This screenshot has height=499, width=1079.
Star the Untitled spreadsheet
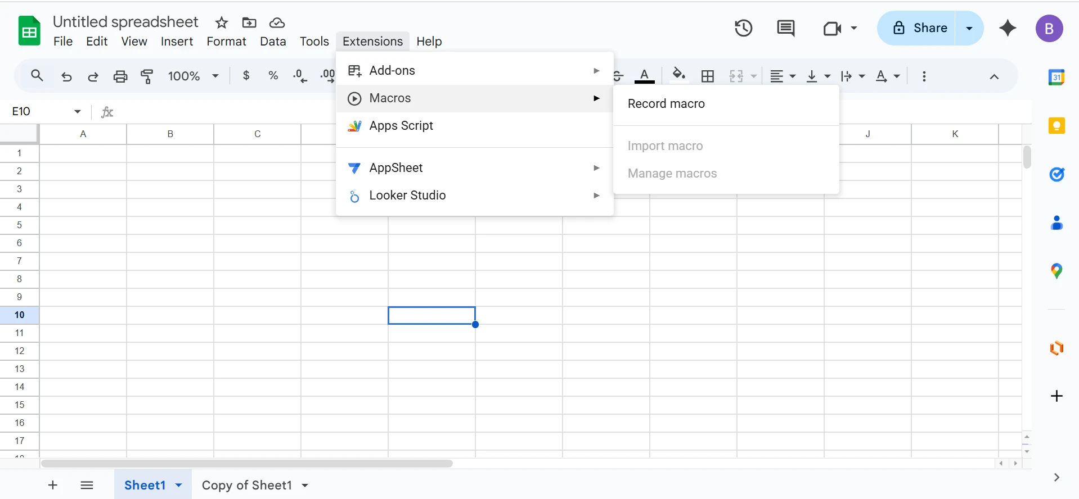coord(222,22)
